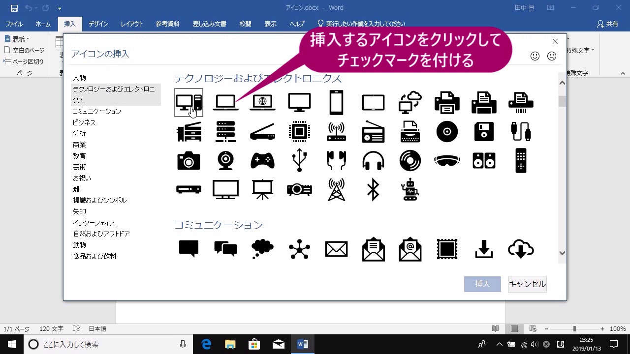Pick the radio icon
The image size is (630, 354).
click(x=373, y=132)
